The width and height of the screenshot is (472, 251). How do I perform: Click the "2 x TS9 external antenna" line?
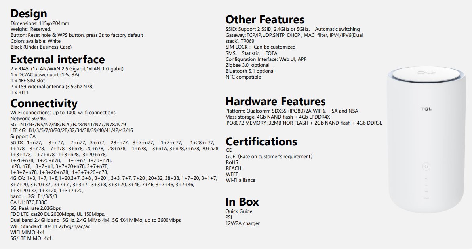pos(52,87)
